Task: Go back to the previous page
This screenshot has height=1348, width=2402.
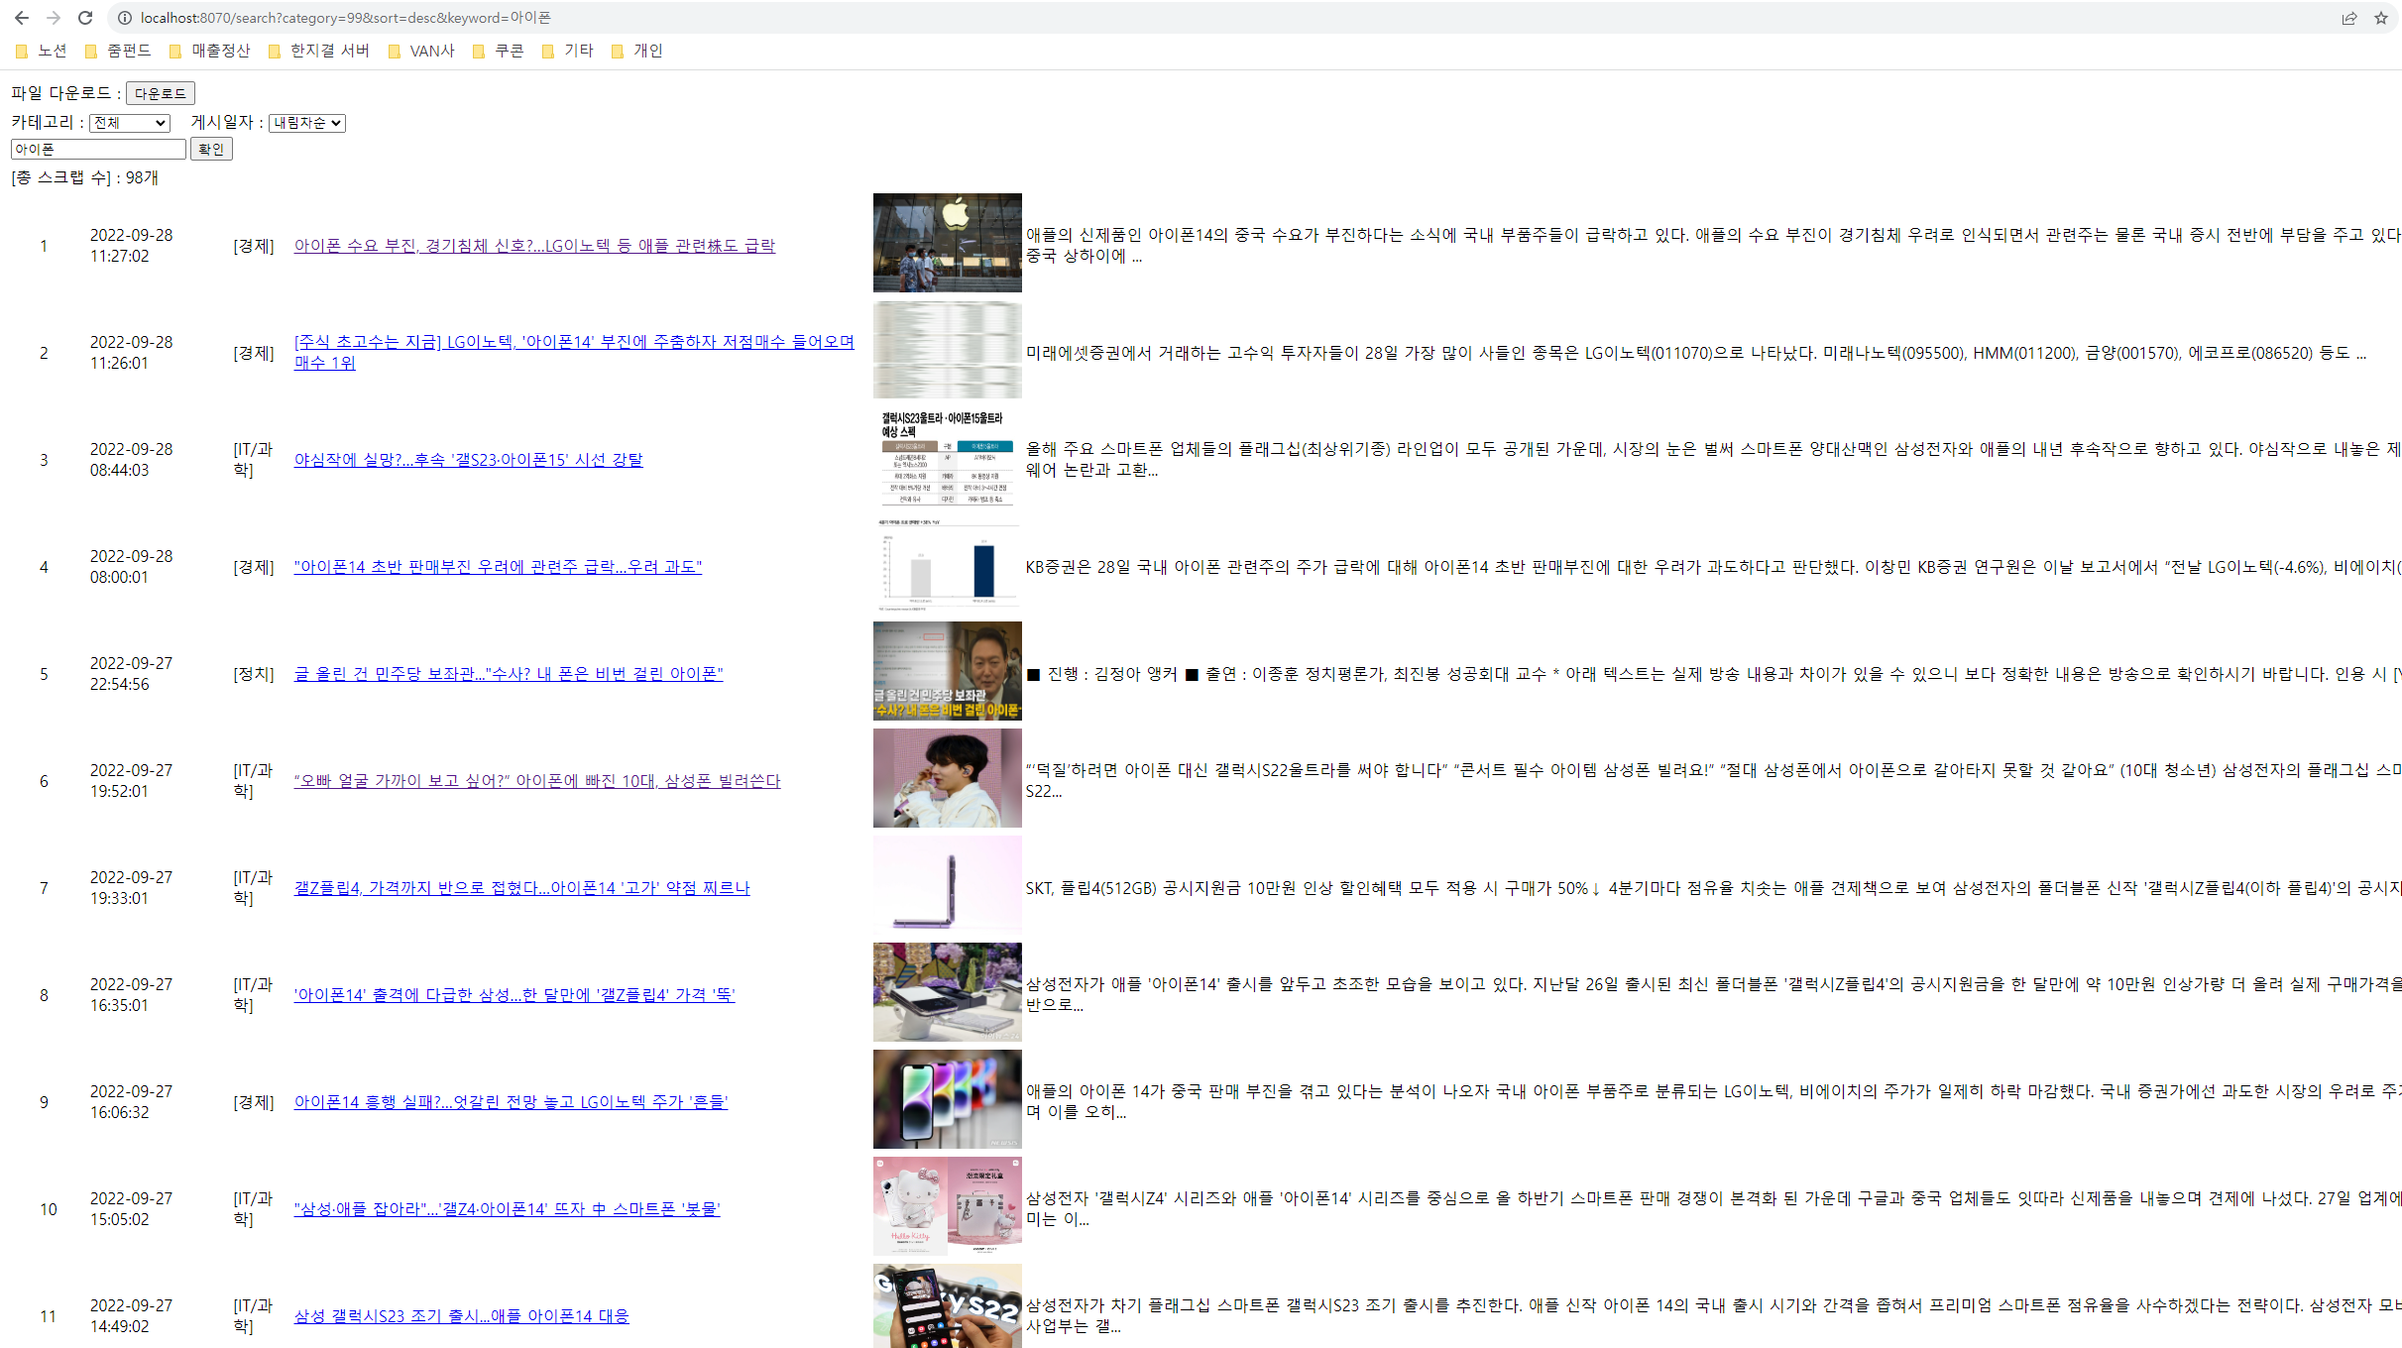Action: tap(22, 18)
